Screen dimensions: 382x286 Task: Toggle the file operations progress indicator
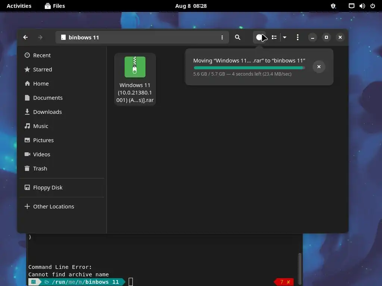point(259,37)
